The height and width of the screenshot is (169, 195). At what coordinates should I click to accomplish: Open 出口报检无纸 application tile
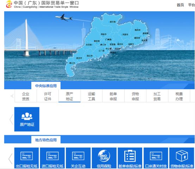(26, 158)
